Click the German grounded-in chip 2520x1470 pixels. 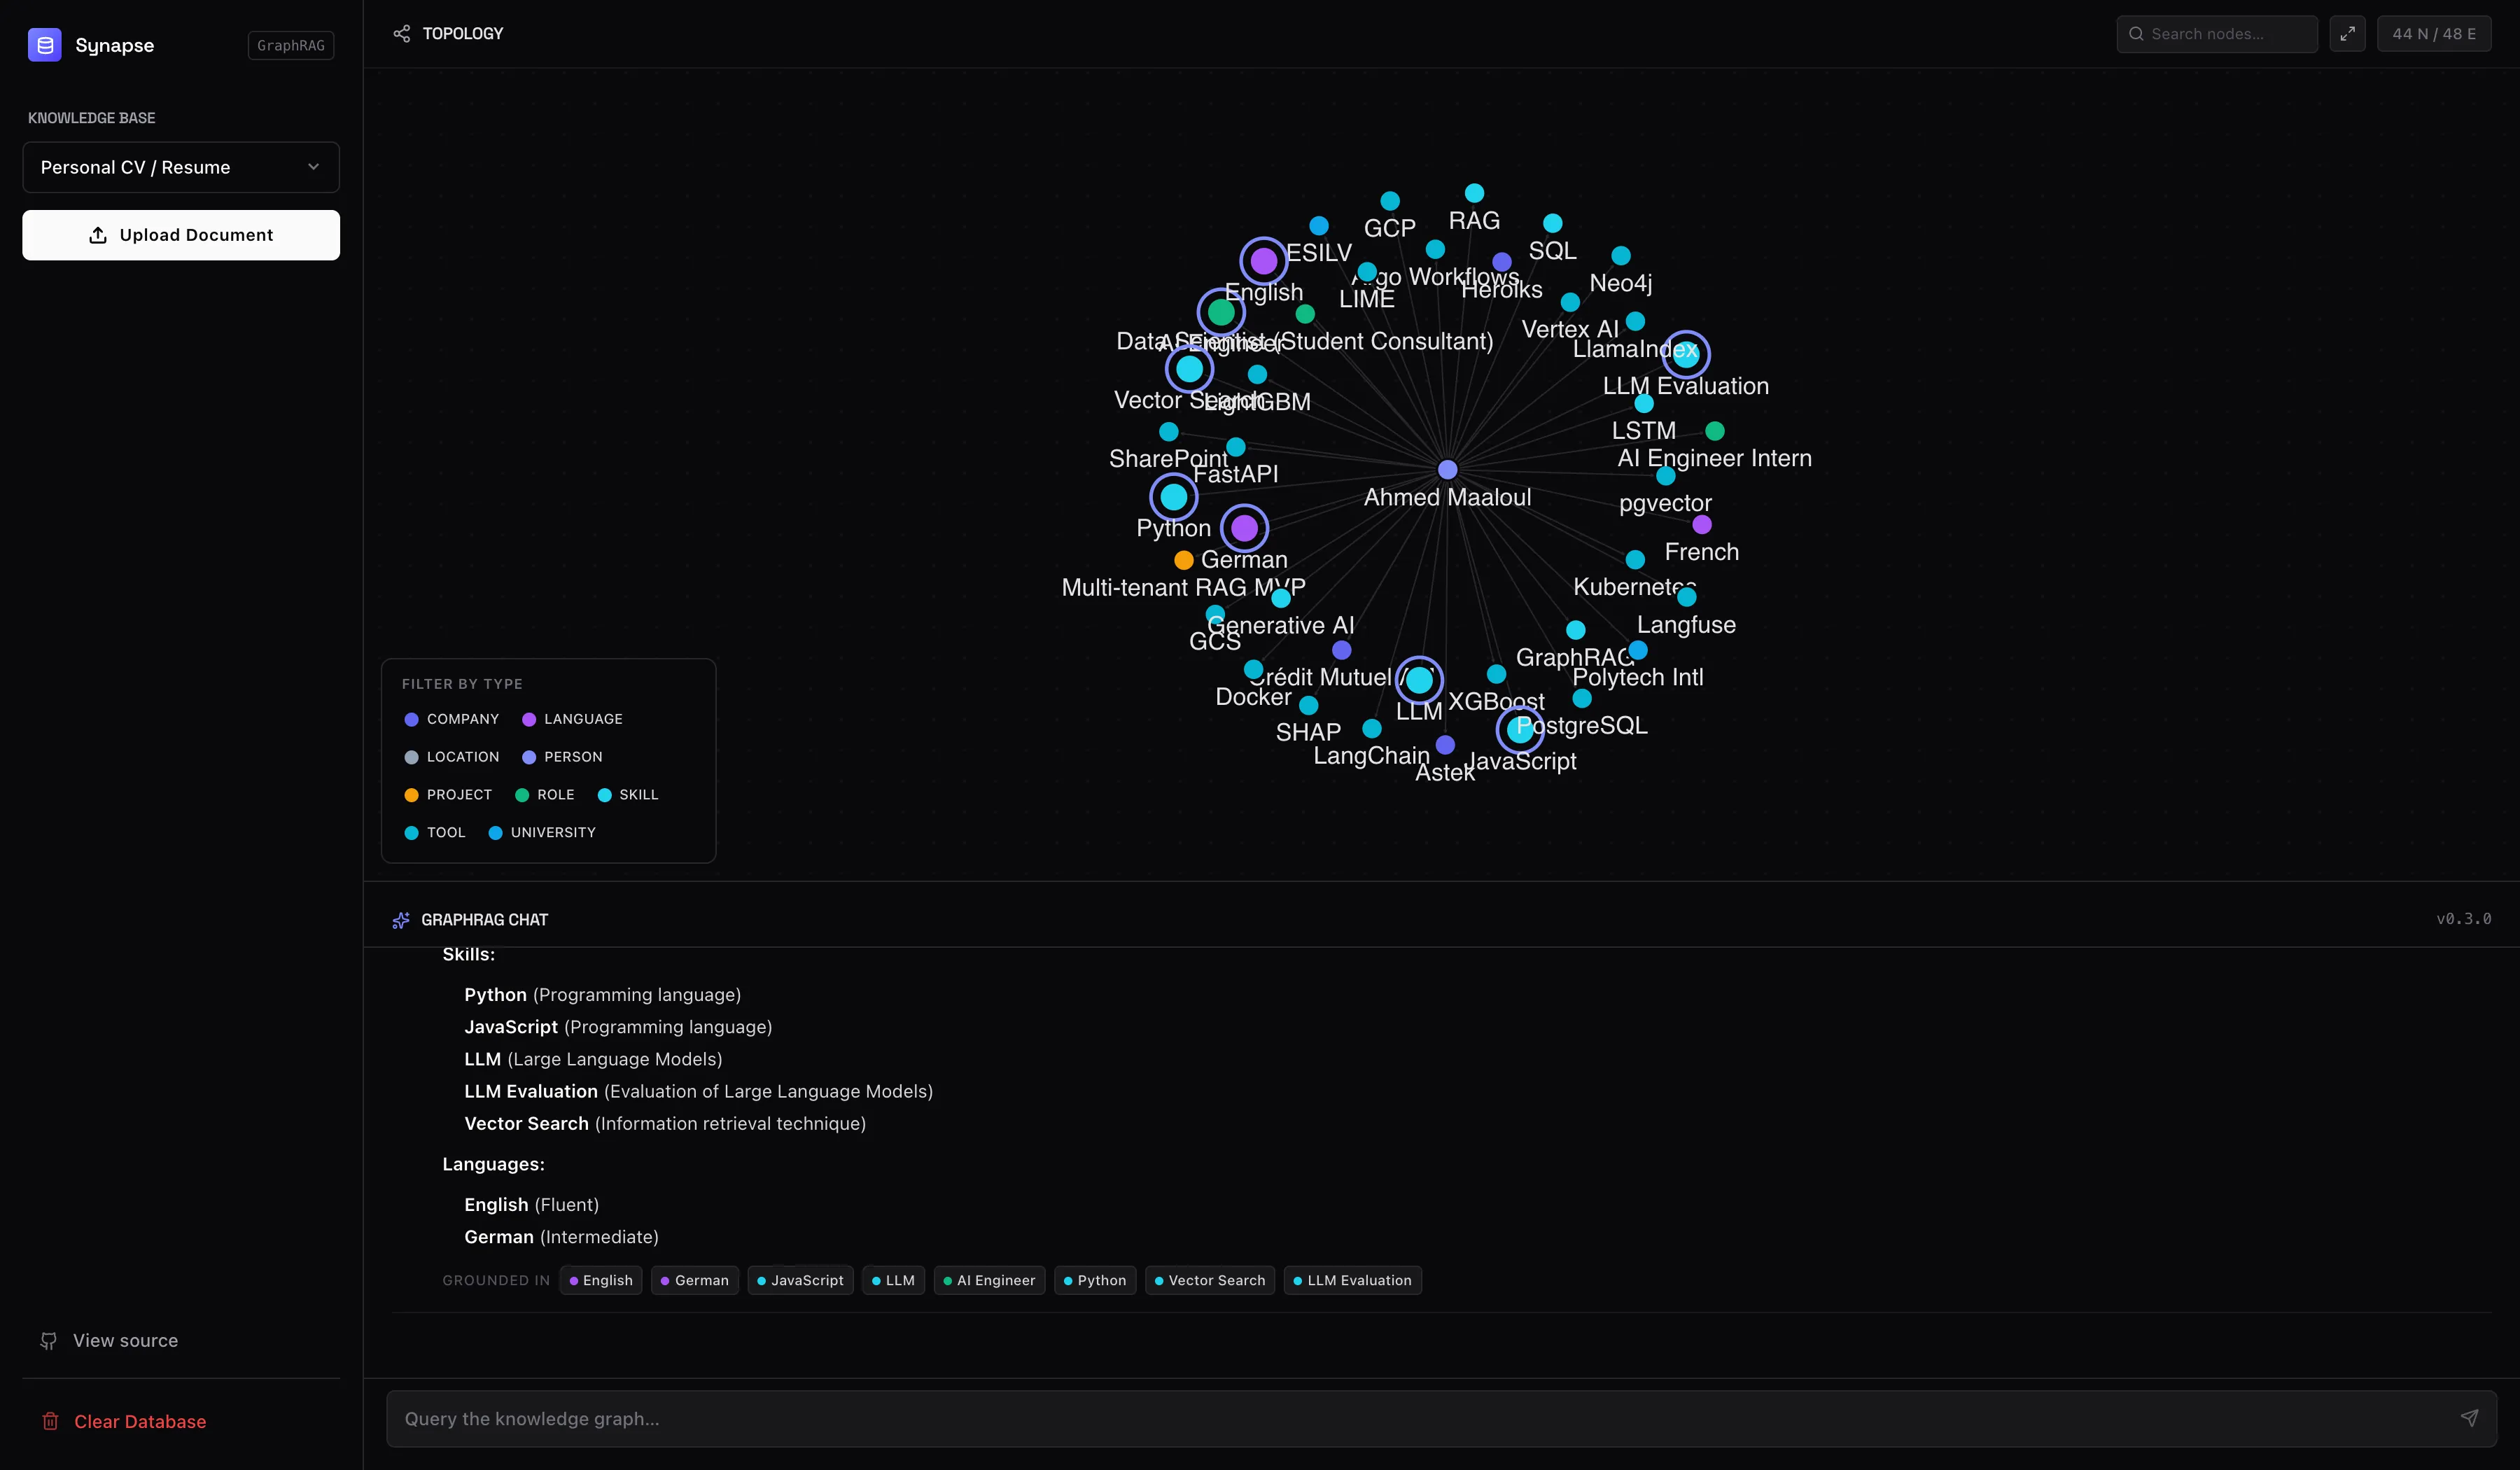695,1280
